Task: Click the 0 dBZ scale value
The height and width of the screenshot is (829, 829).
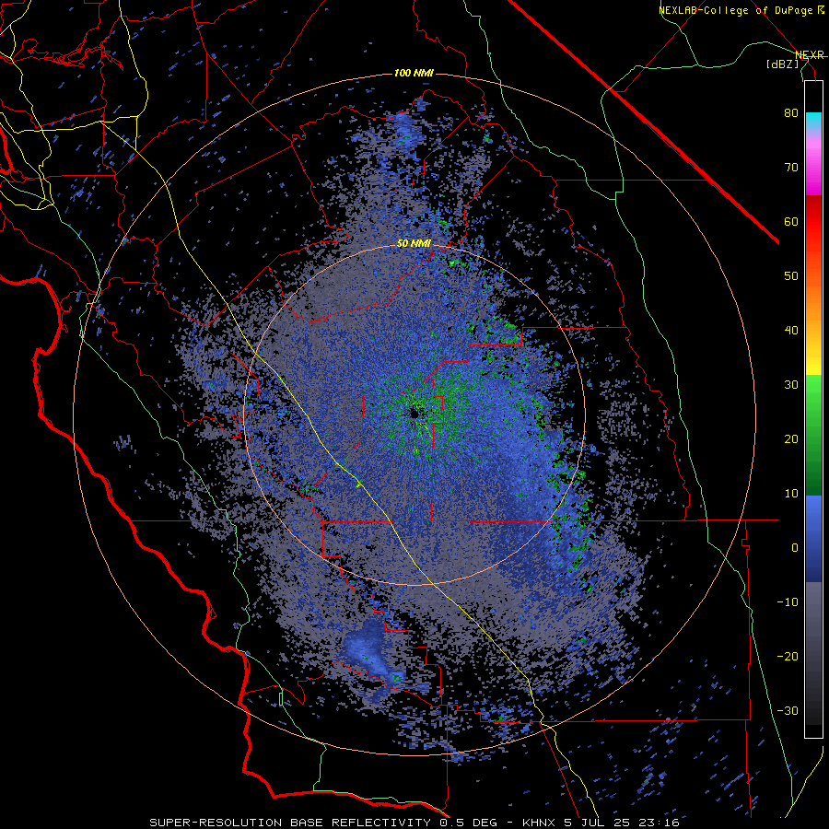Action: tap(795, 548)
